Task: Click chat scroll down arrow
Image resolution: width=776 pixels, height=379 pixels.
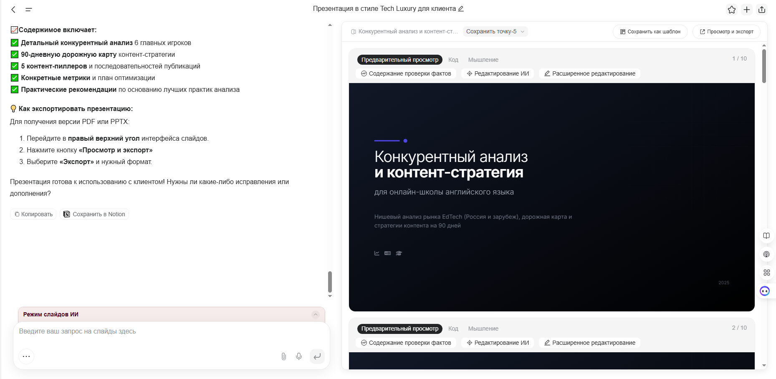Action: coord(330,296)
